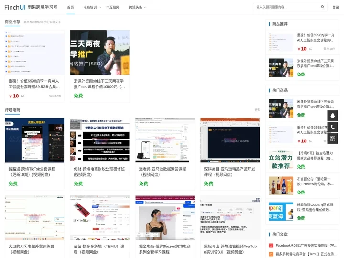Open the 电商培训 nav item
This screenshot has height=258, width=344.
(x=90, y=7)
